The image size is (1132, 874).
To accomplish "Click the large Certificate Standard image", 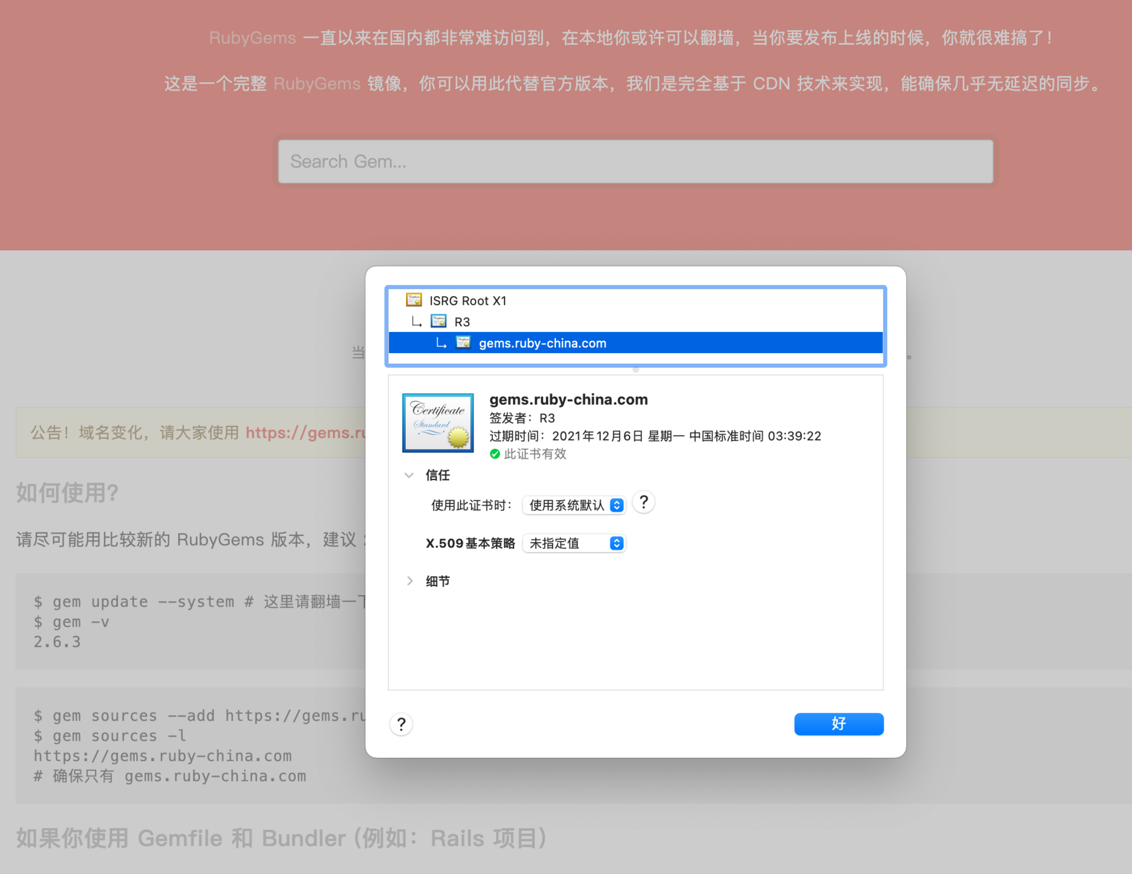I will pos(437,423).
